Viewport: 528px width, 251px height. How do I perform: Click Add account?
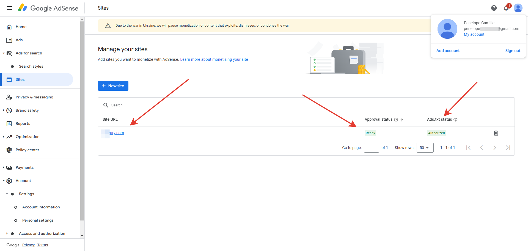point(448,51)
